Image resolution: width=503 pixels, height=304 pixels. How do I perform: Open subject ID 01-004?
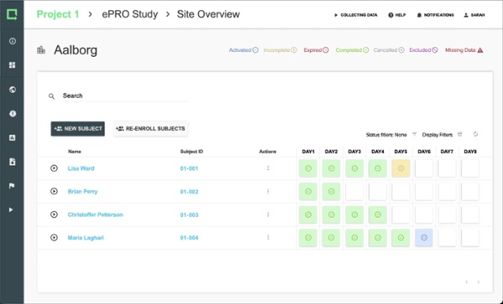coord(189,238)
